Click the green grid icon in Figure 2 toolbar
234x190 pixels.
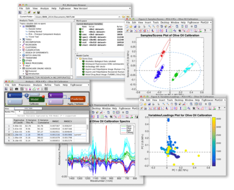171,31
